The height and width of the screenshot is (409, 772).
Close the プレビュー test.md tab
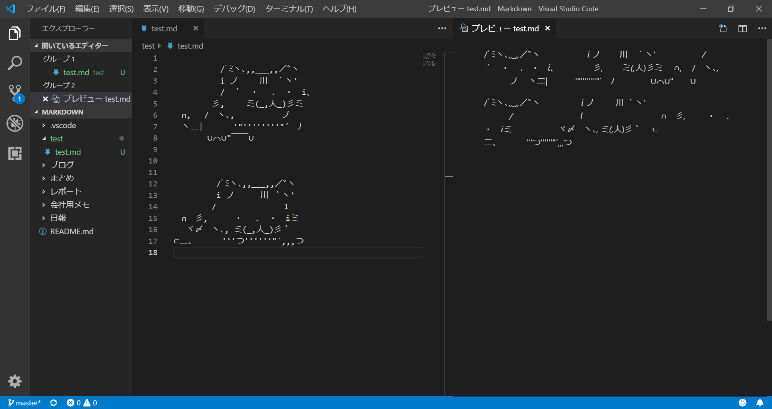coord(547,28)
